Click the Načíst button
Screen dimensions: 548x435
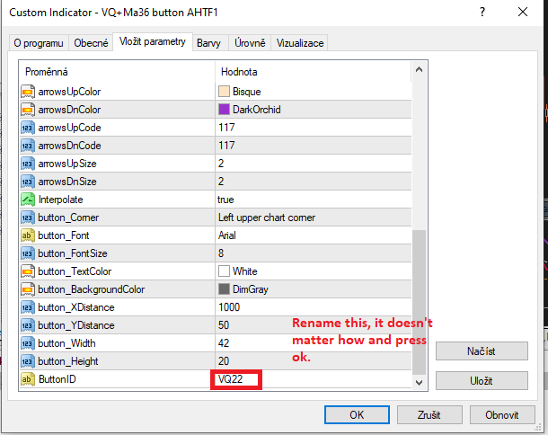point(482,351)
